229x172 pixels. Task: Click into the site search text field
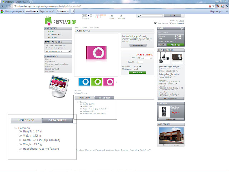click(152, 16)
